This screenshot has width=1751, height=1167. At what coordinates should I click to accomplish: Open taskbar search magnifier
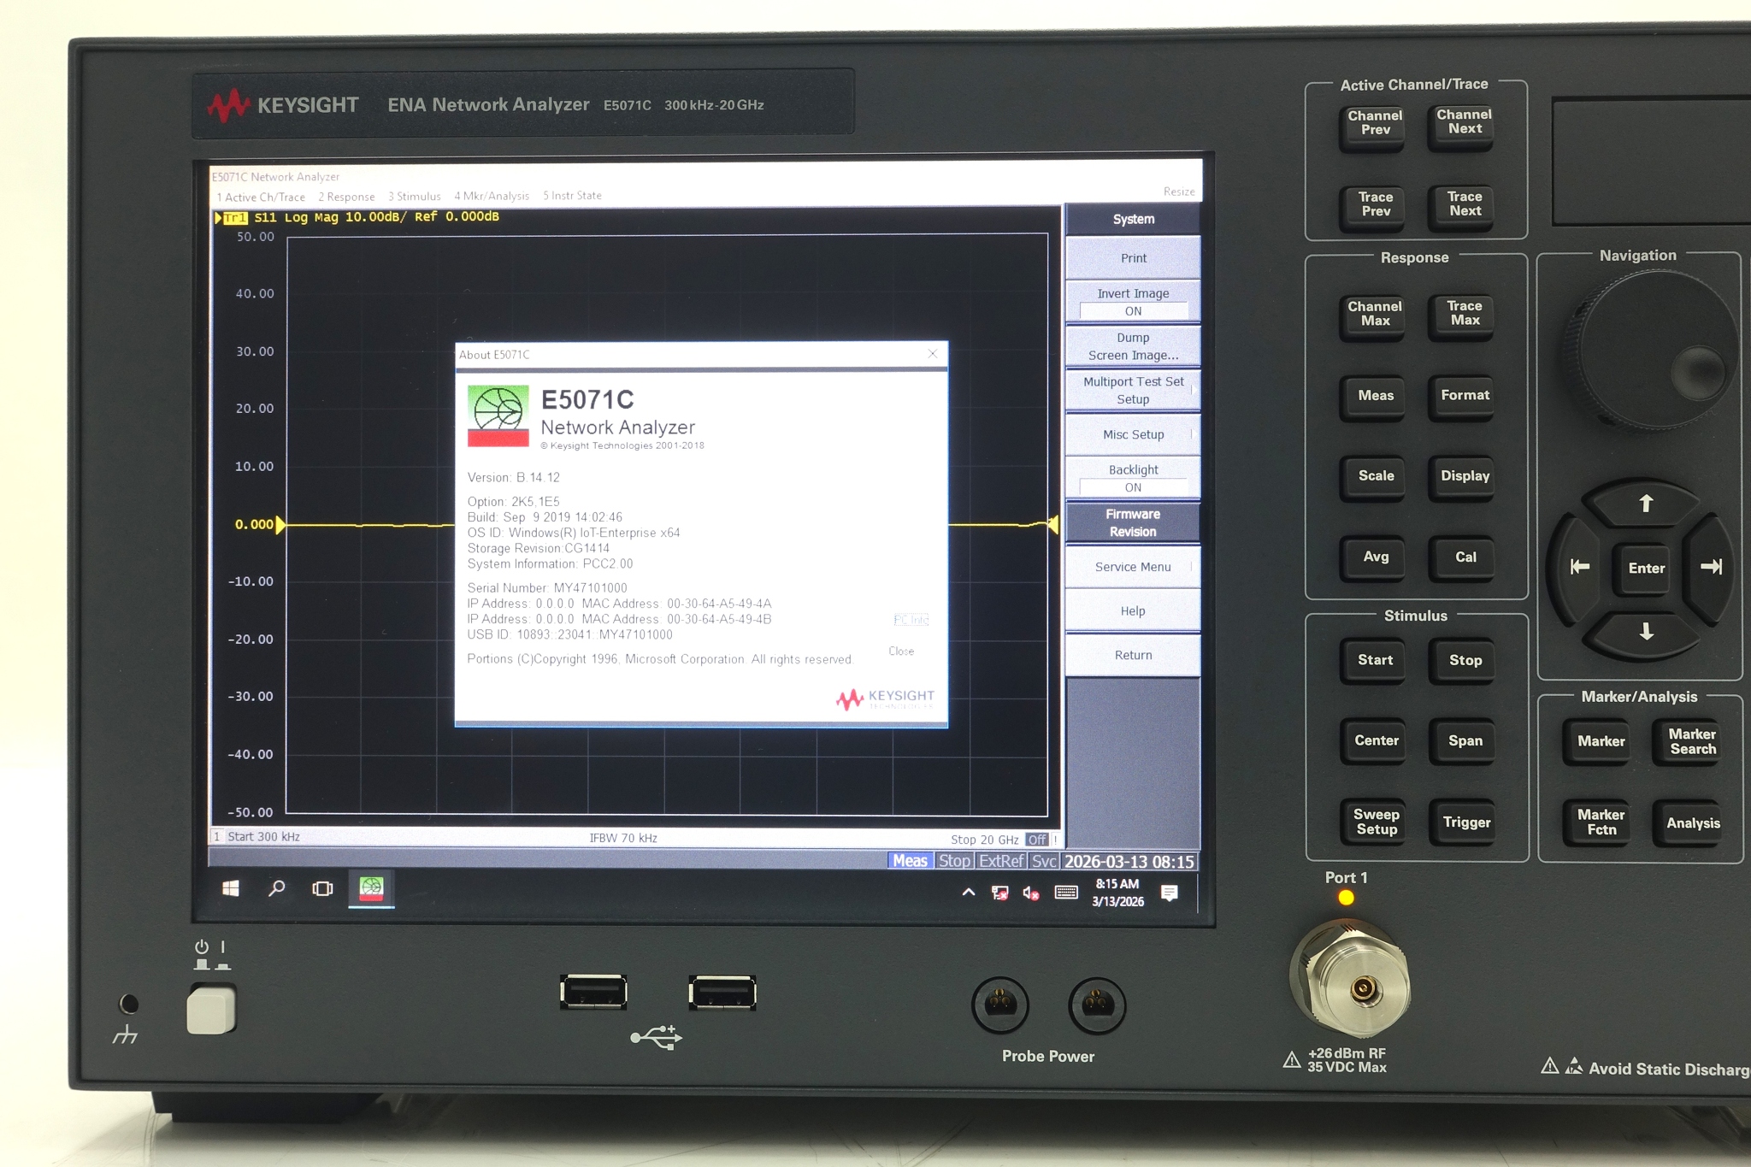pyautogui.click(x=276, y=888)
